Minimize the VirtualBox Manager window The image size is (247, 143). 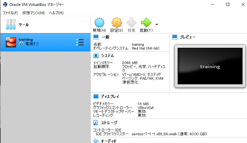[213, 4]
